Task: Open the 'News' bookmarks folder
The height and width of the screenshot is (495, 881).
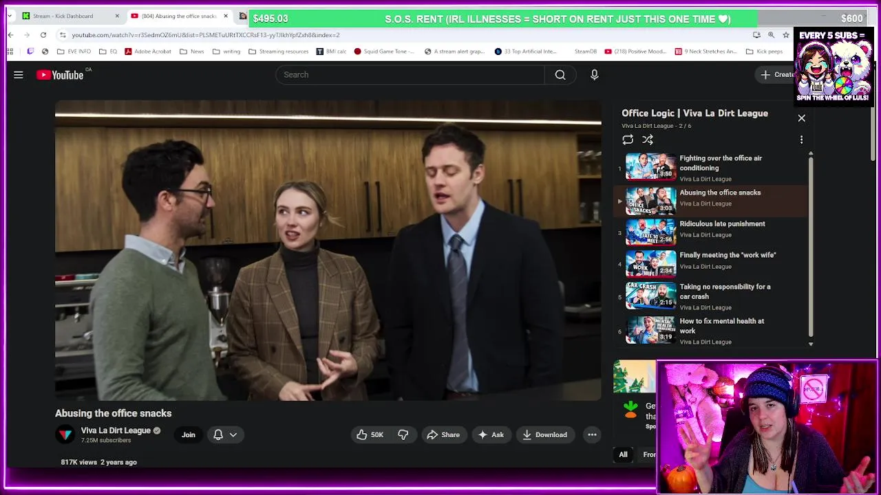Action: (x=192, y=52)
